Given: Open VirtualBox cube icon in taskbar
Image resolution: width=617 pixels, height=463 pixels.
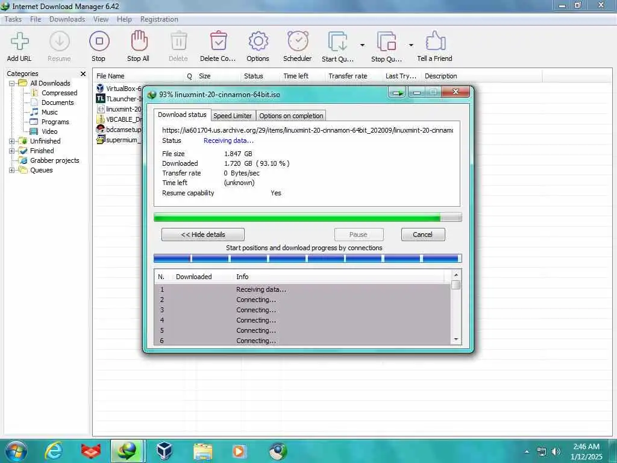Looking at the screenshot, I should click(x=164, y=451).
